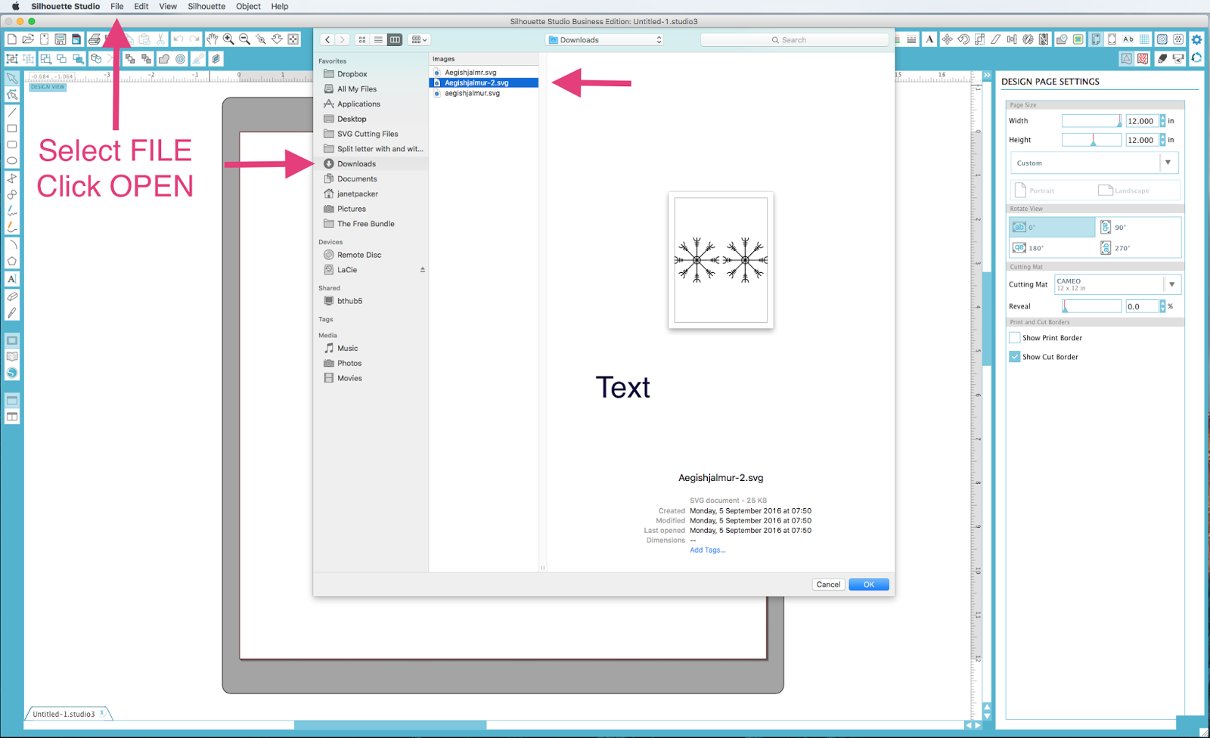Select the Draw a Line tool
Viewport: 1210px width, 738px height.
[x=12, y=112]
